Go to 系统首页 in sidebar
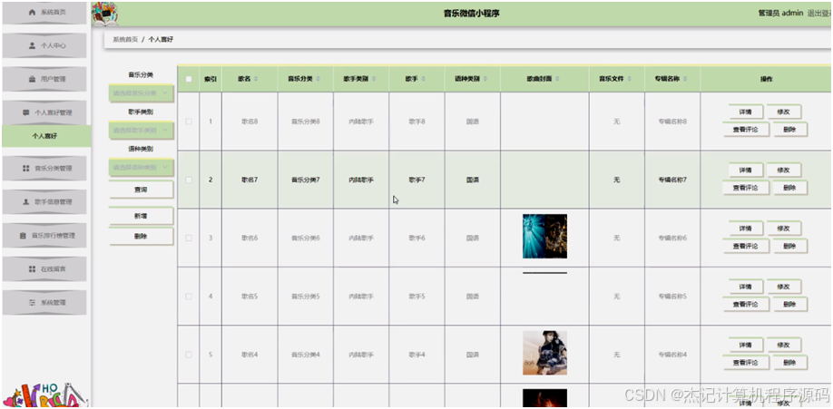This screenshot has height=409, width=833. [44, 12]
